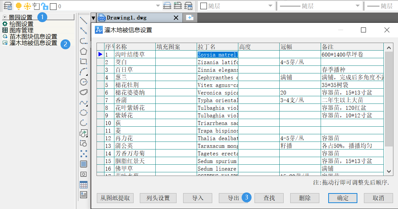
Task: Select the 蒲公英 name cell
Action: point(135,146)
